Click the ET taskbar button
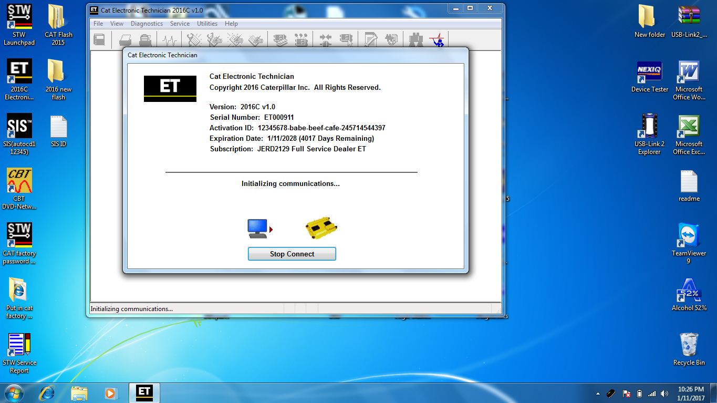 pyautogui.click(x=144, y=392)
